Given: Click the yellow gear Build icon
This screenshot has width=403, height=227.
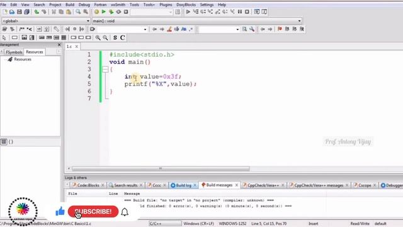Looking at the screenshot, I should [96, 12].
